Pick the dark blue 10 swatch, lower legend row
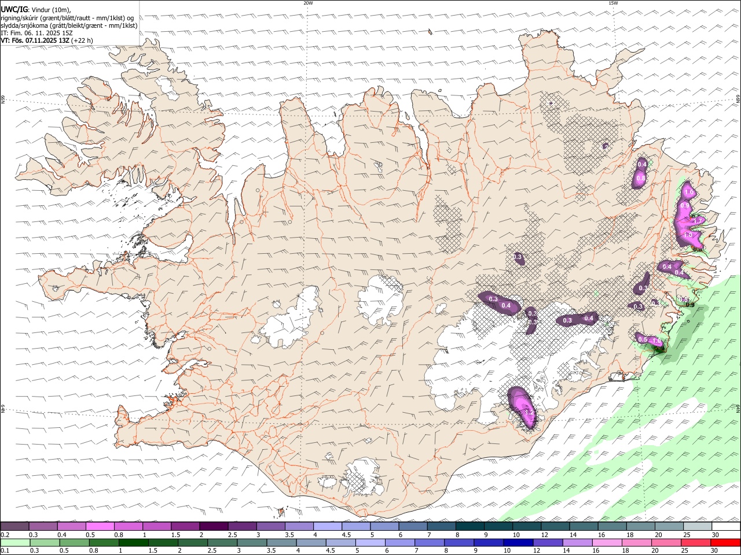The height and width of the screenshot is (555, 741). (518, 543)
